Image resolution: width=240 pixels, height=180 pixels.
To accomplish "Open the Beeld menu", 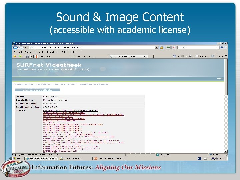I will (x=41, y=52).
